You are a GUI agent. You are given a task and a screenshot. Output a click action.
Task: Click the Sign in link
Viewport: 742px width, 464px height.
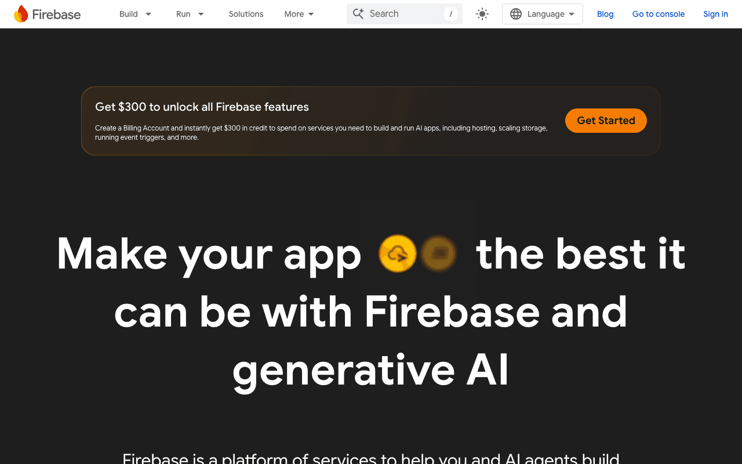coord(715,14)
